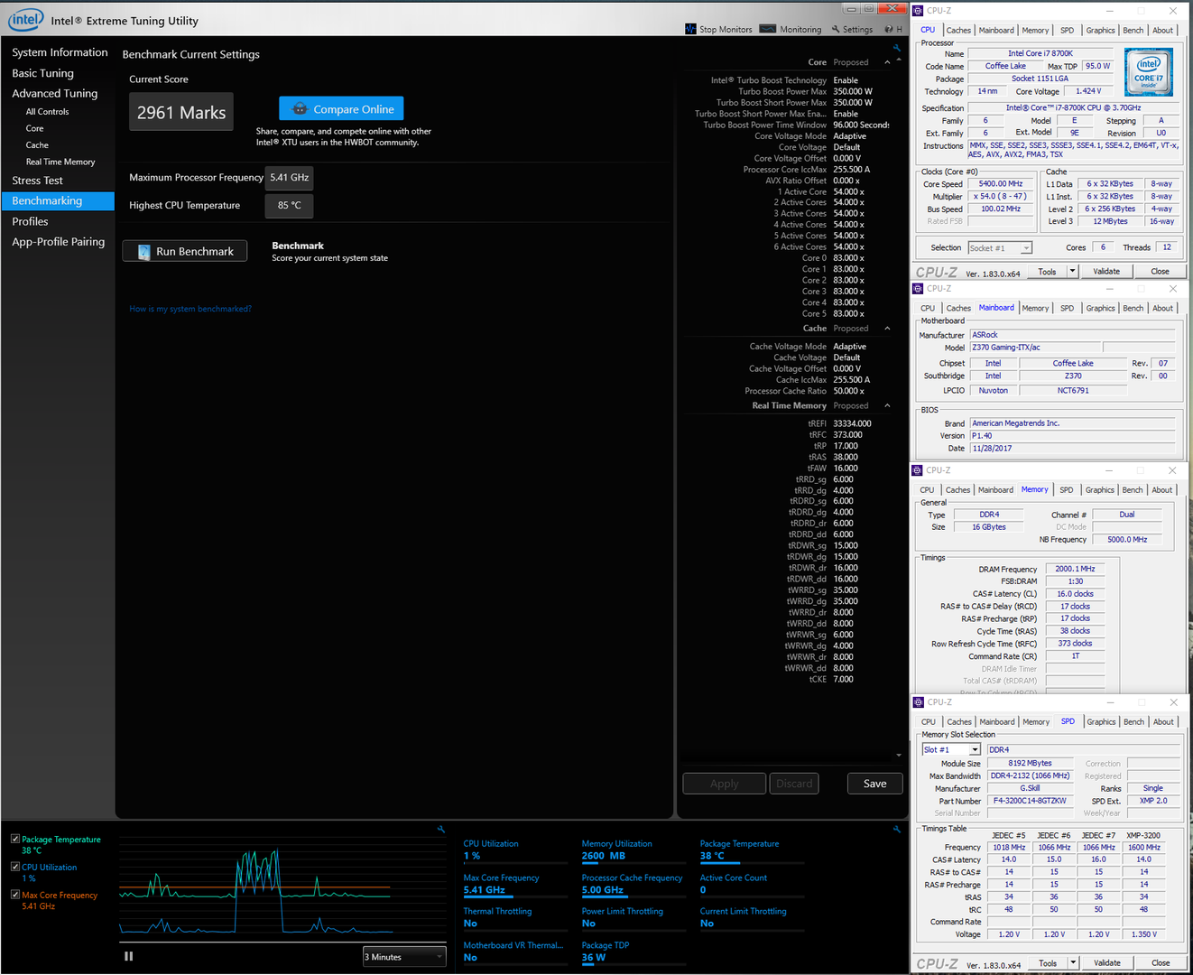Switch to Caches tab in top CPU-Z window
Viewport: 1193px width, 975px height.
coord(958,31)
